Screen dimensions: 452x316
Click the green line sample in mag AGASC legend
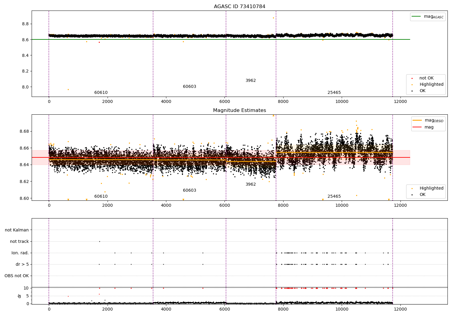(x=416, y=17)
